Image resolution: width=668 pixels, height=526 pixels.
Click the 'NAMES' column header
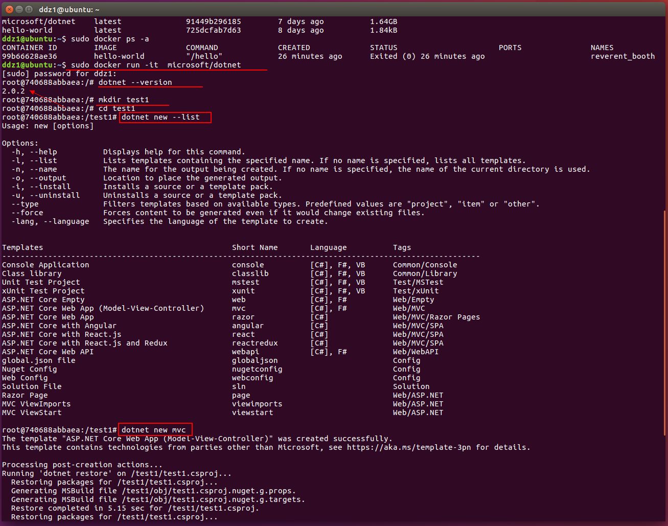click(x=602, y=48)
